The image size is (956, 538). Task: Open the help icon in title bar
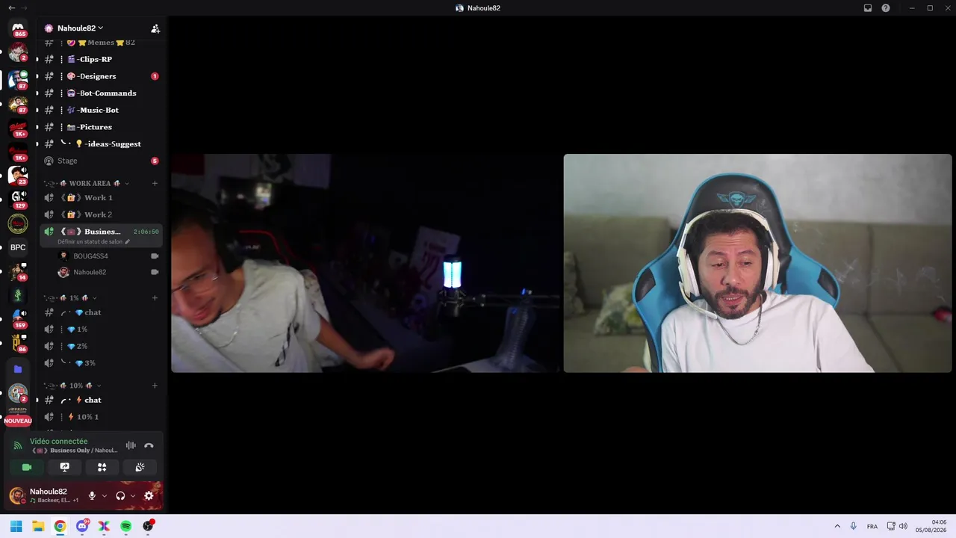pyautogui.click(x=886, y=8)
